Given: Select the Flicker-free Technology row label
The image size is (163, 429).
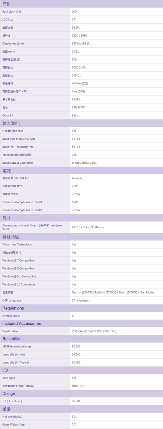Looking at the screenshot, I should point(17,244).
